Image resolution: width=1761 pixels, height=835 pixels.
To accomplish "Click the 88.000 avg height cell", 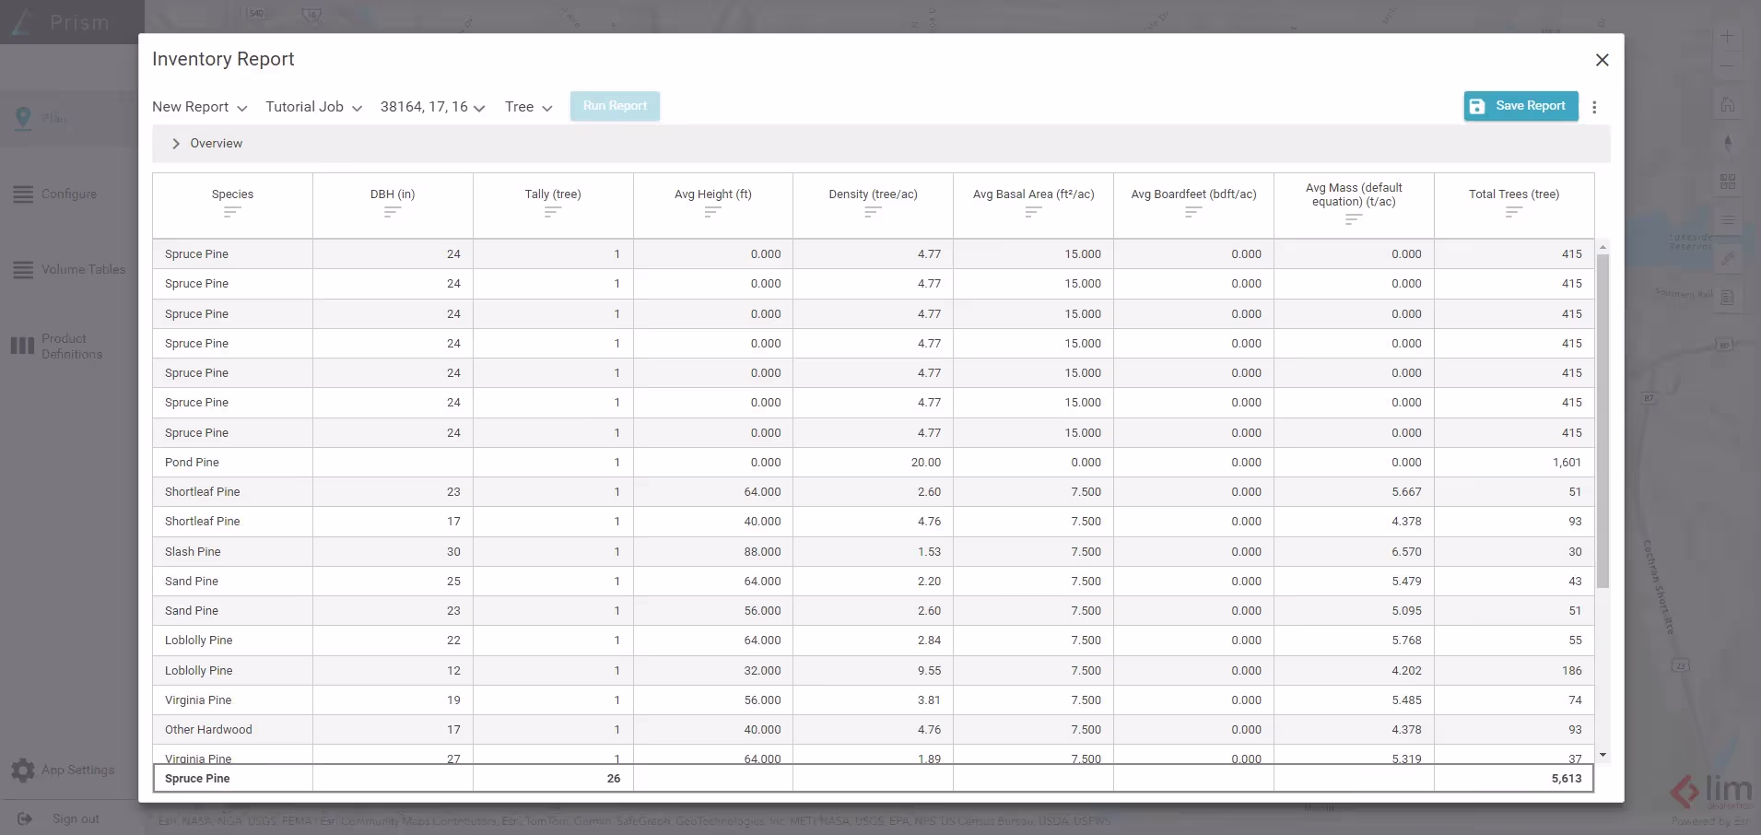I will (713, 552).
